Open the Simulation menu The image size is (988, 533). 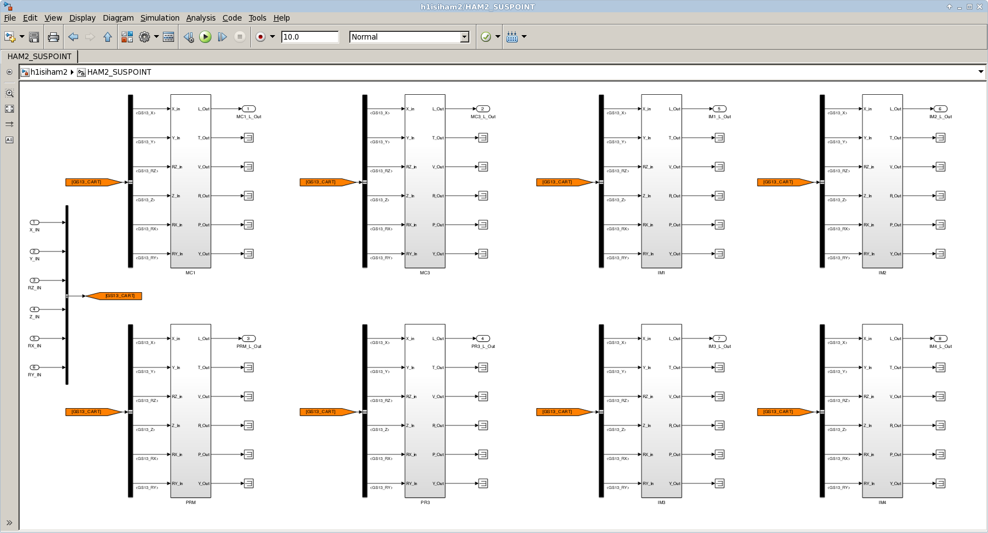tap(160, 18)
